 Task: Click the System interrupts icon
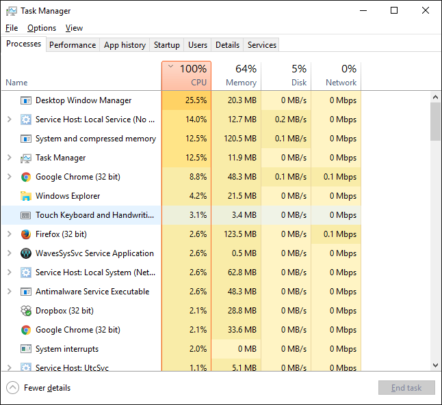26,349
